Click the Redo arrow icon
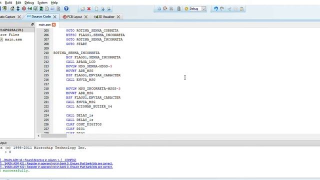 (x=222, y=9)
